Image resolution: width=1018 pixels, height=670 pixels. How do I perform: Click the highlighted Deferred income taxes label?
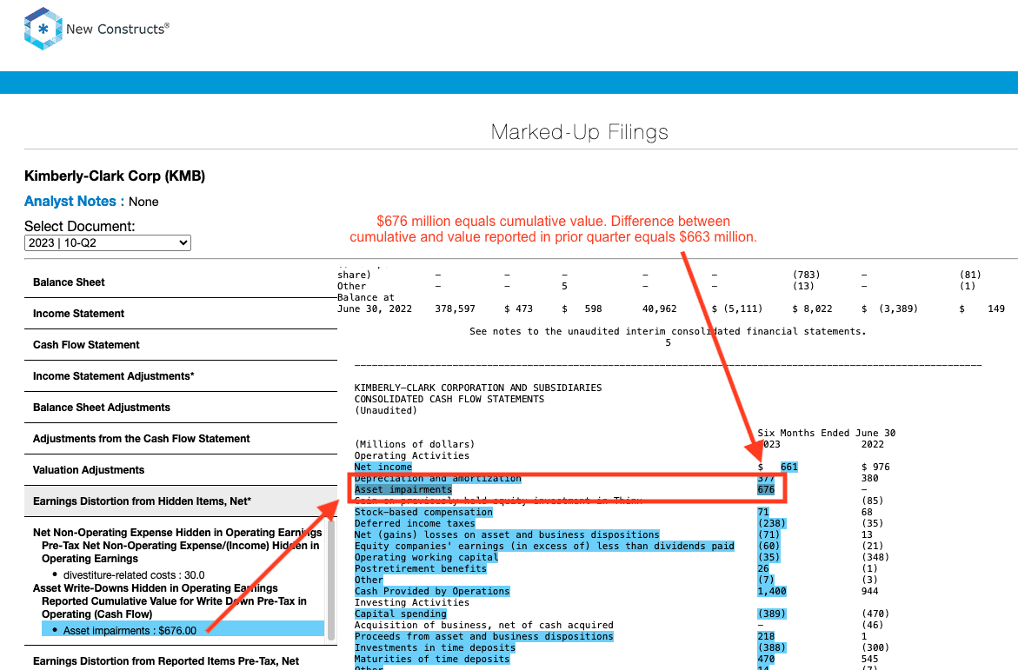415,523
